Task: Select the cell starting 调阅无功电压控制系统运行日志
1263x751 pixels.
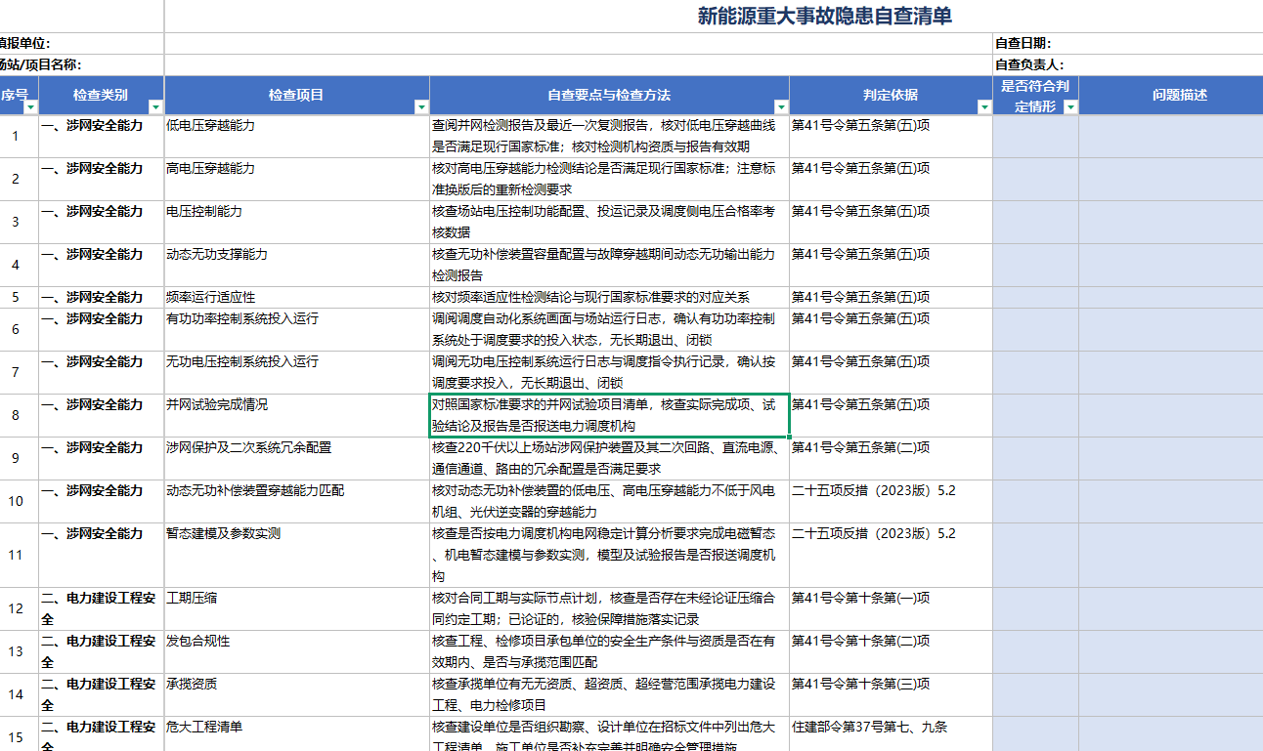Action: (609, 372)
